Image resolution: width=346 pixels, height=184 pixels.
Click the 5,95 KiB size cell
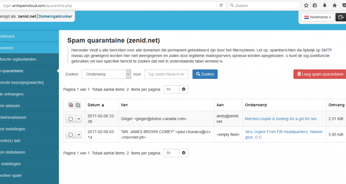336,135
